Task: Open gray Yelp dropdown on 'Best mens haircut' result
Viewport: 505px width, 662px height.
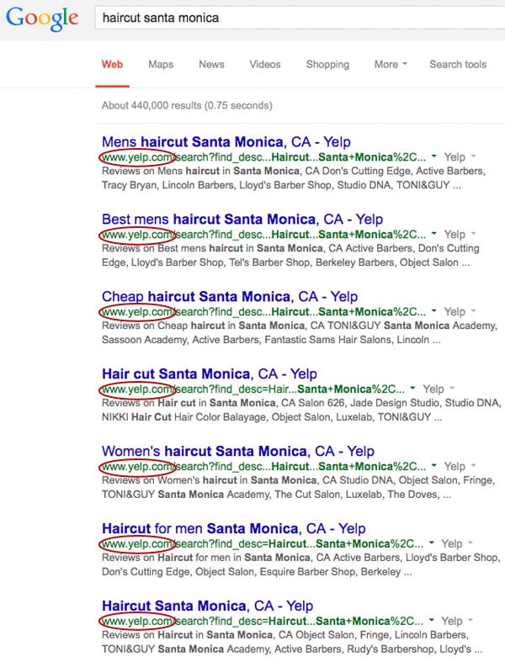Action: [460, 235]
